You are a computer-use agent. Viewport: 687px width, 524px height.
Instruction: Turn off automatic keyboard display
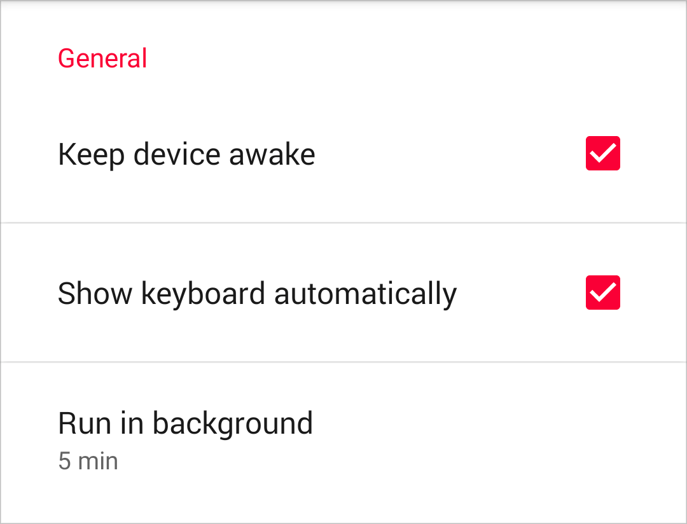[602, 293]
